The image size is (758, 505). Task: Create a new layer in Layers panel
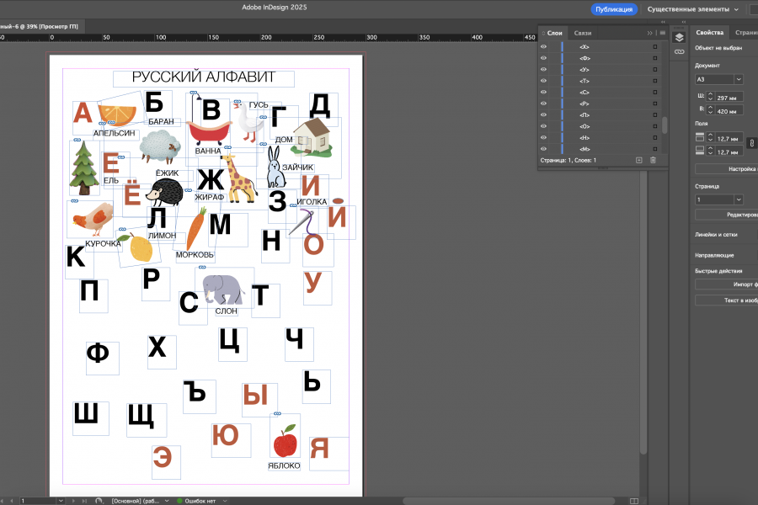pos(638,160)
